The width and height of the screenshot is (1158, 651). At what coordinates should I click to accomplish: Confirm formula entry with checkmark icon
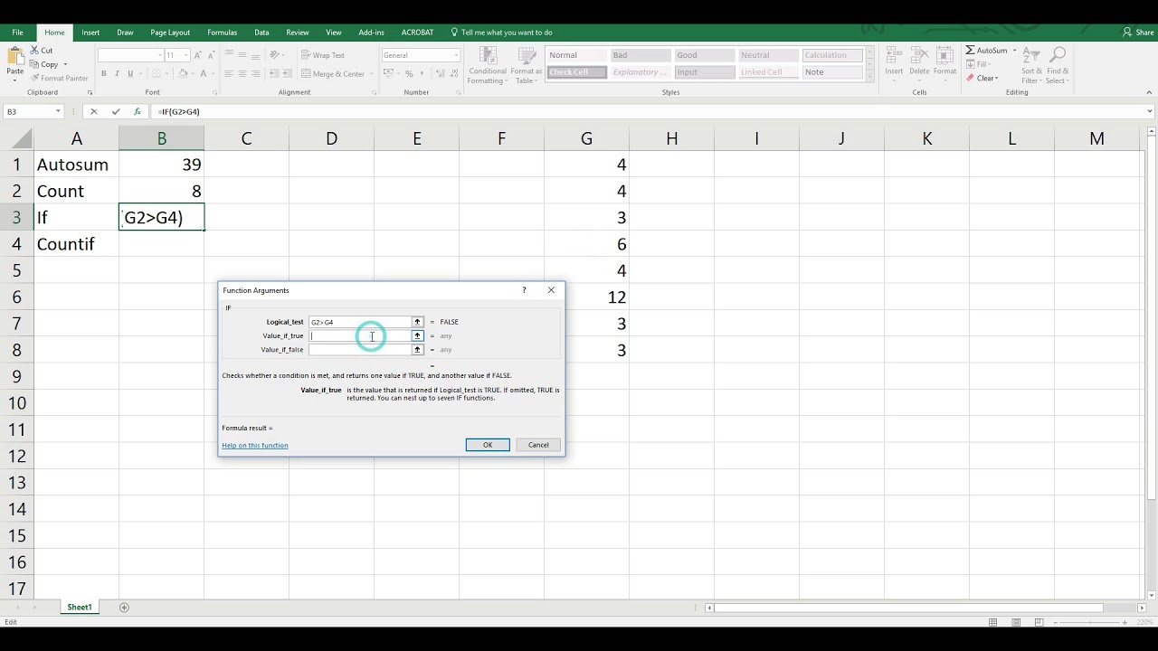pyautogui.click(x=116, y=111)
